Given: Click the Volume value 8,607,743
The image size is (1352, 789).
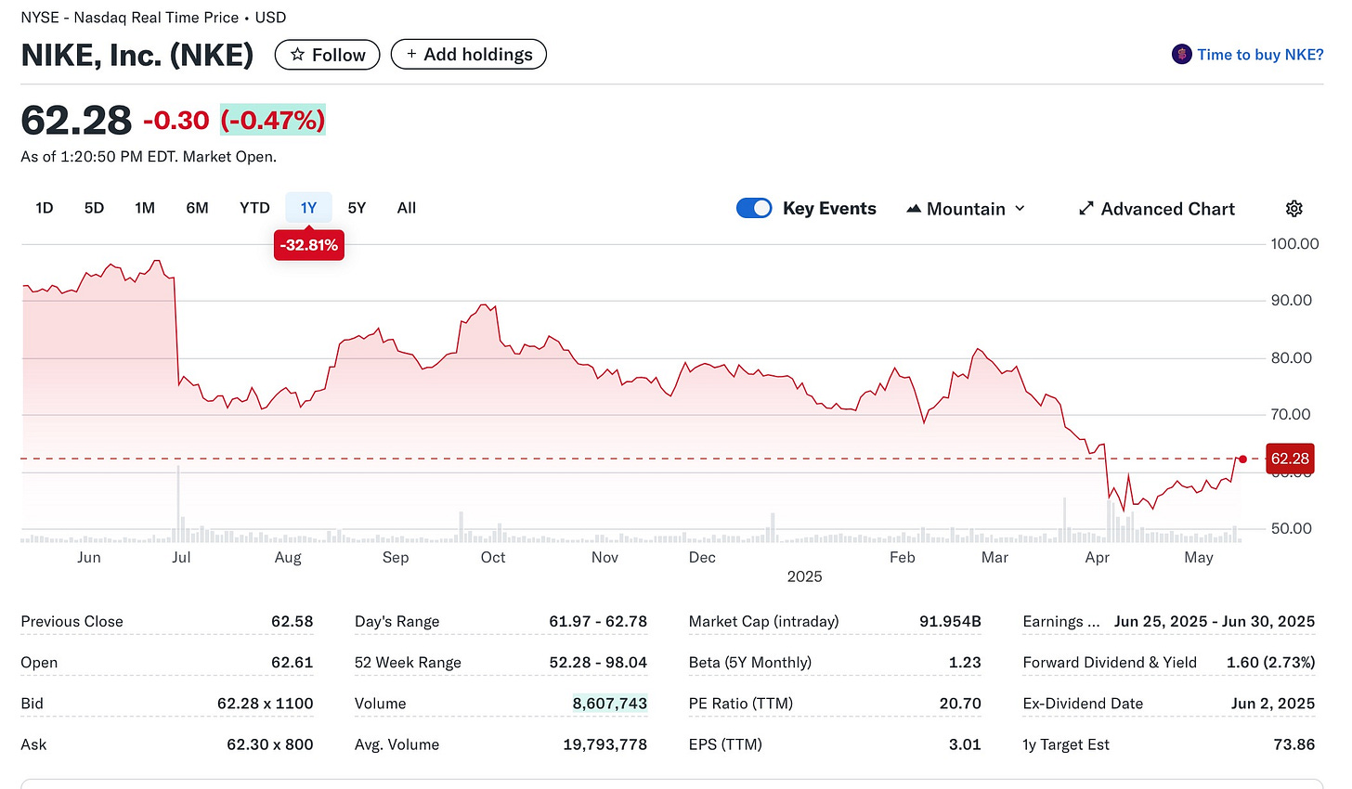Looking at the screenshot, I should click(610, 703).
